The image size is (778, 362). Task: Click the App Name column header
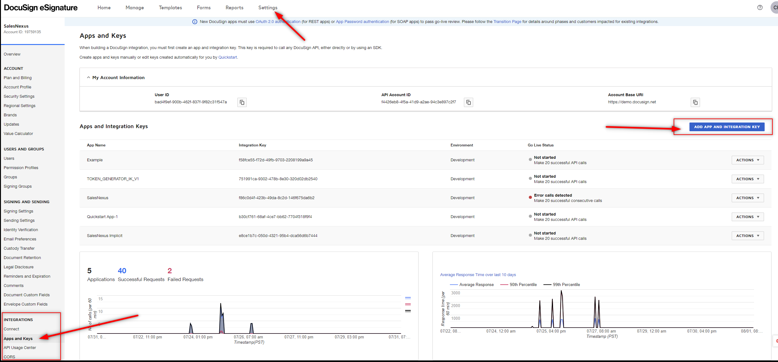pyautogui.click(x=96, y=145)
